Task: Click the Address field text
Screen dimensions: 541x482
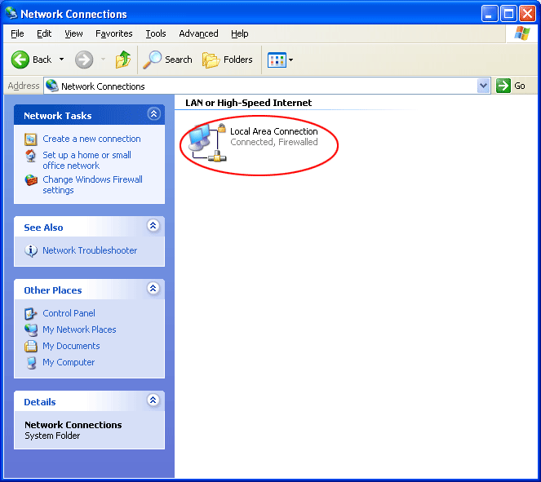Action: (103, 86)
